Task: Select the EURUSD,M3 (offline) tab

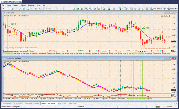Action: [48, 104]
